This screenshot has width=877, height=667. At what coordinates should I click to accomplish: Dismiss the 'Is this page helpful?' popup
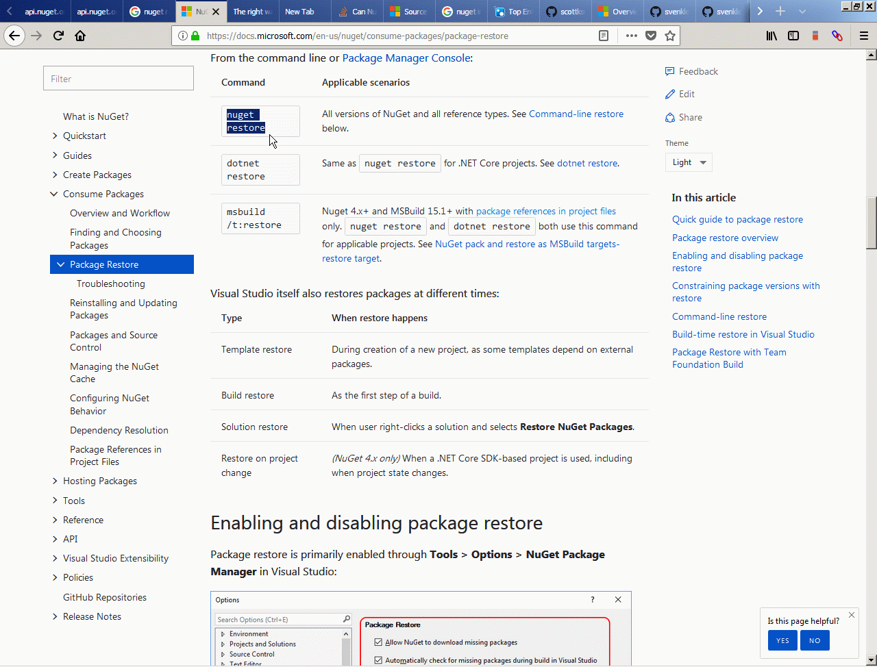point(852,615)
